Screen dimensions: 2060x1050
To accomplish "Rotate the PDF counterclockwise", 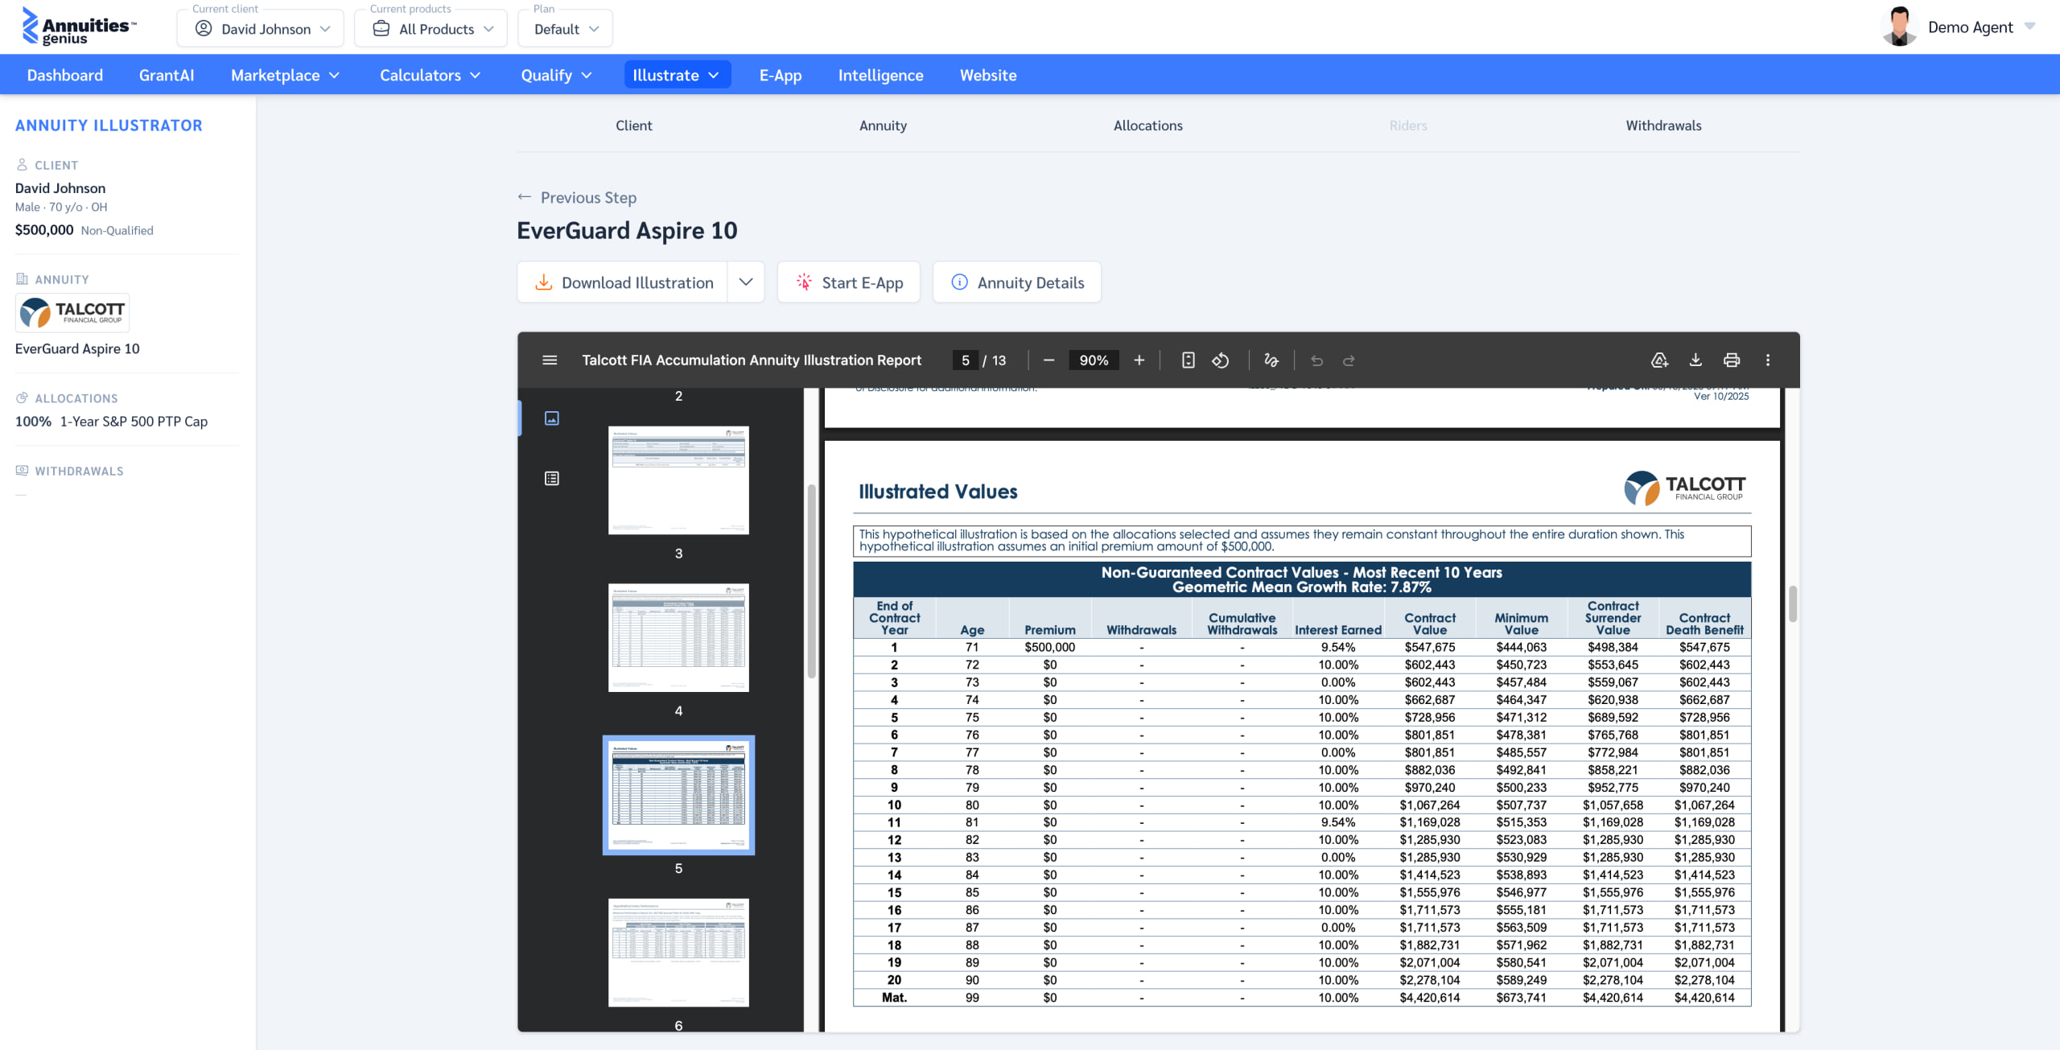I will tap(1221, 360).
